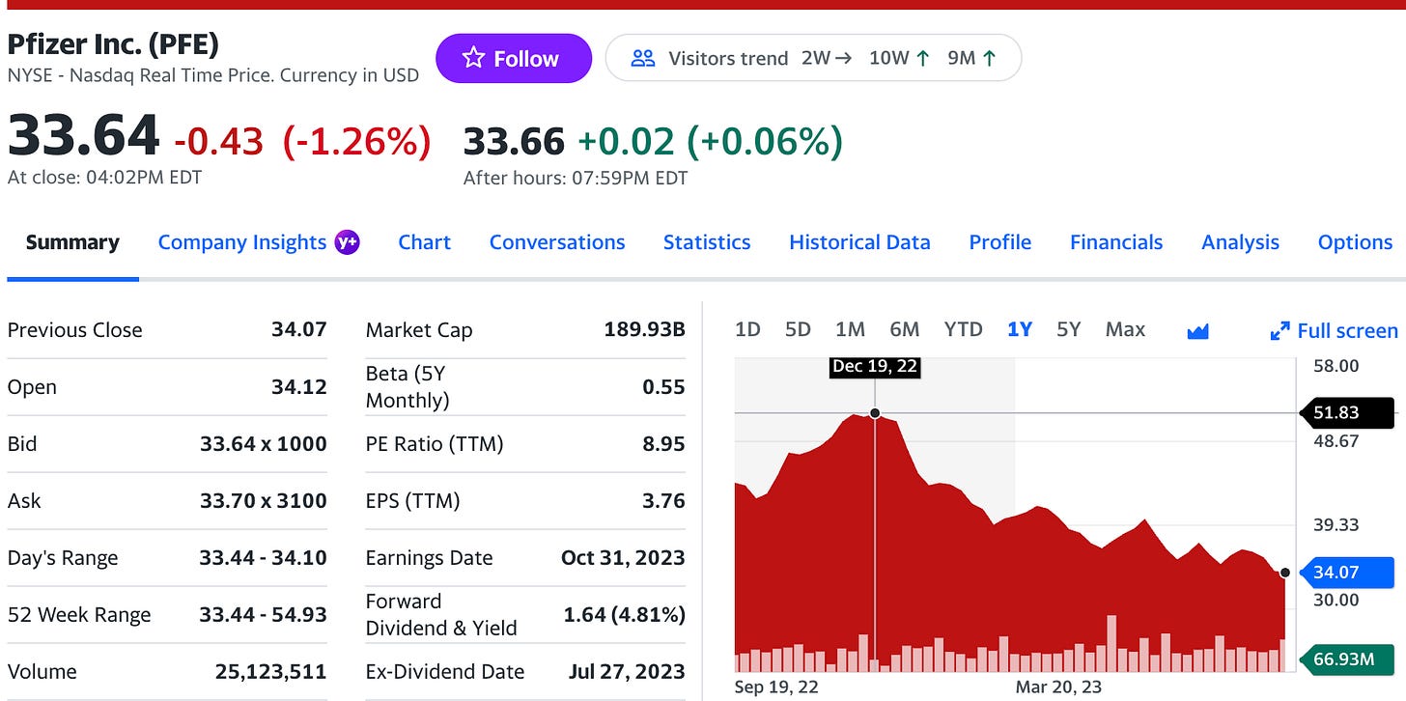Click the chart end-point dot at 34.07
Image resolution: width=1406 pixels, height=701 pixels.
[x=1284, y=573]
